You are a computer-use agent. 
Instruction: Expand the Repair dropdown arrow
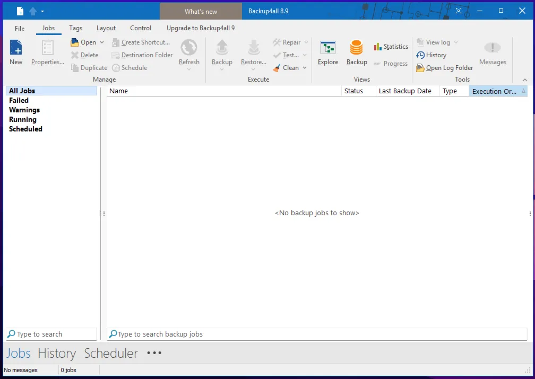tap(306, 42)
